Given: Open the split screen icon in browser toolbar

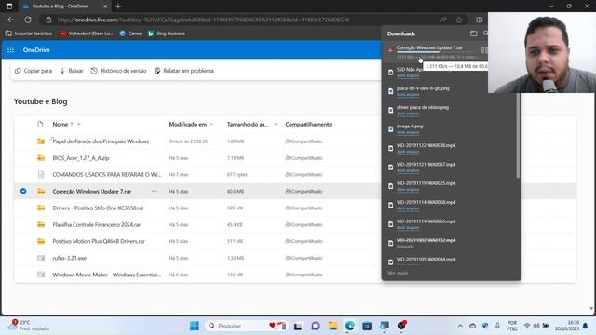Looking at the screenshot, I should click(x=479, y=20).
